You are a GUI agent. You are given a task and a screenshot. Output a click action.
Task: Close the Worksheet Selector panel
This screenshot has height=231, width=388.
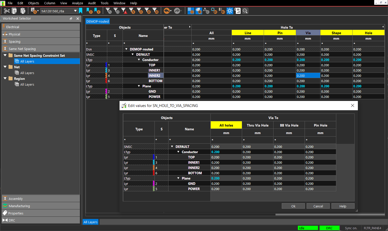click(x=78, y=19)
